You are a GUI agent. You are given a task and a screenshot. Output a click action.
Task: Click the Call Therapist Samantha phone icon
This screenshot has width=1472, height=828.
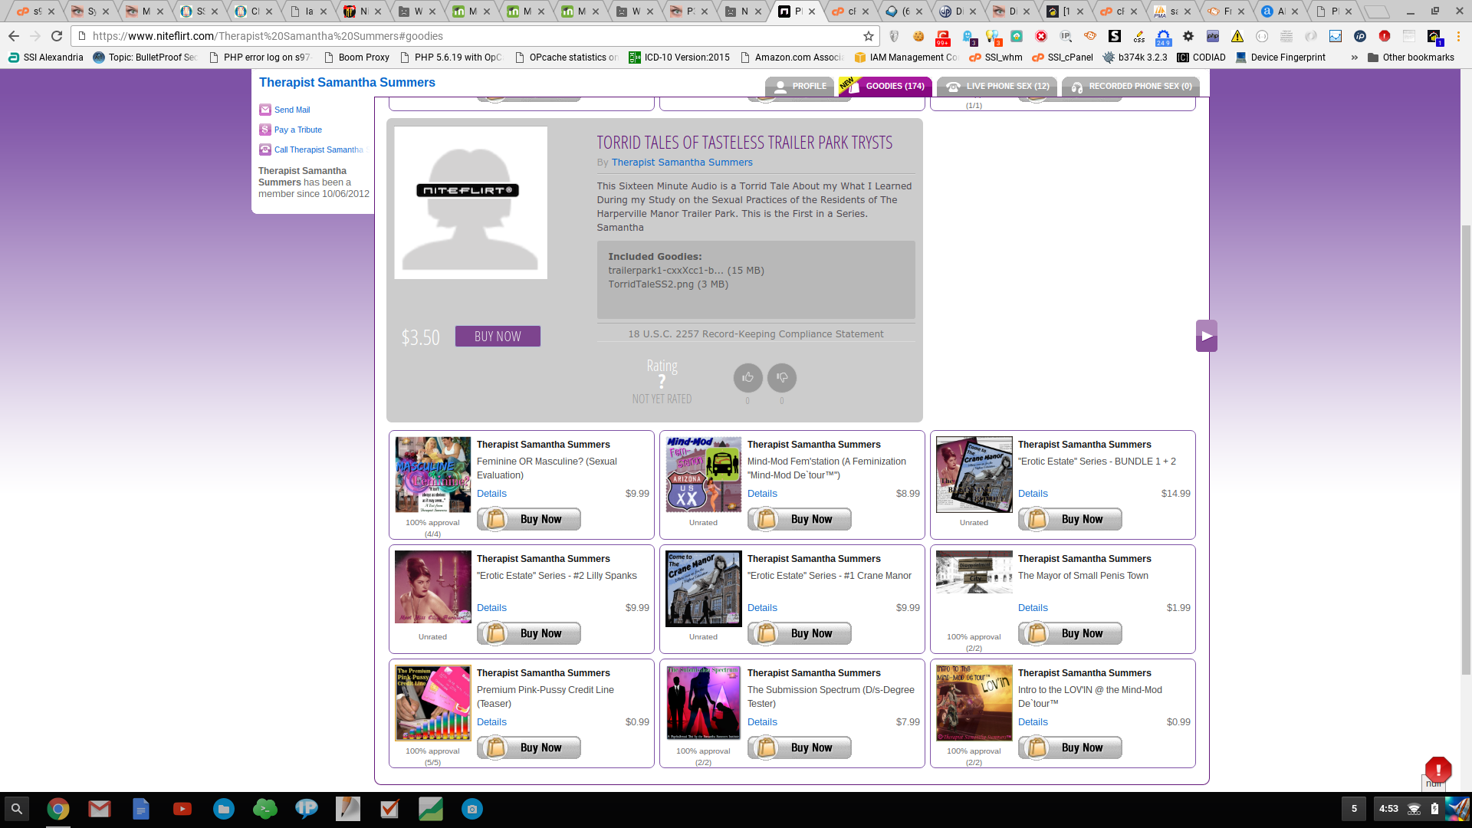click(x=265, y=149)
